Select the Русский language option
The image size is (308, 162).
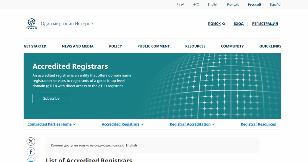pyautogui.click(x=254, y=5)
